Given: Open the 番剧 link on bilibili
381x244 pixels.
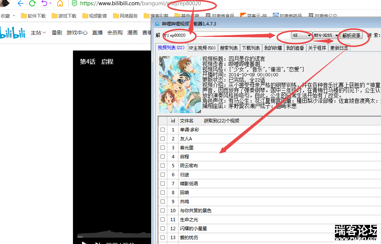Looking at the screenshot, I should 57,33.
